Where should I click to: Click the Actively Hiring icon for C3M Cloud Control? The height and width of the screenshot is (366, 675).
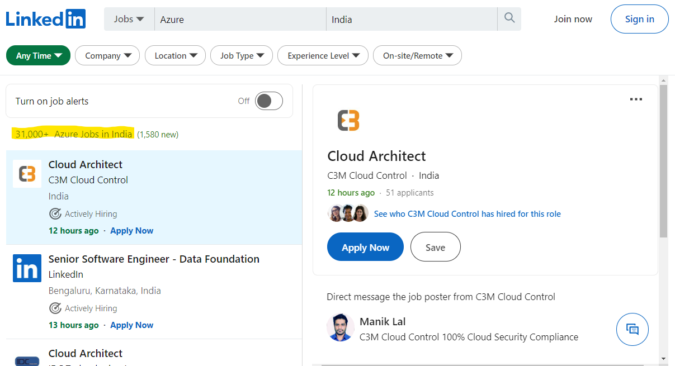click(x=55, y=213)
